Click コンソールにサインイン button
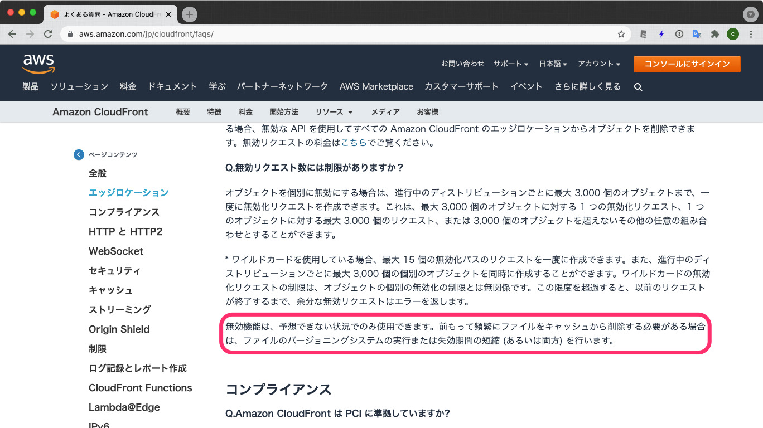763x428 pixels. coord(687,64)
